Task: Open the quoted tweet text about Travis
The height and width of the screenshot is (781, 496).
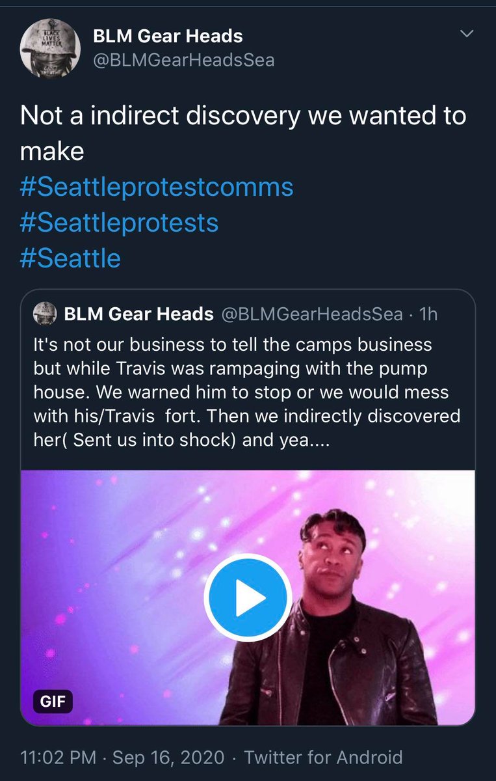Action: pyautogui.click(x=248, y=390)
